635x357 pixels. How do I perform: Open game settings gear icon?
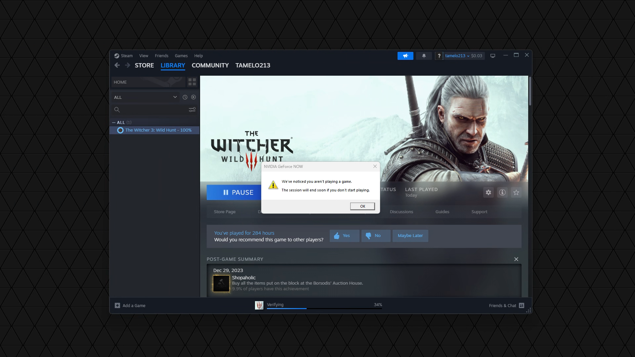488,192
